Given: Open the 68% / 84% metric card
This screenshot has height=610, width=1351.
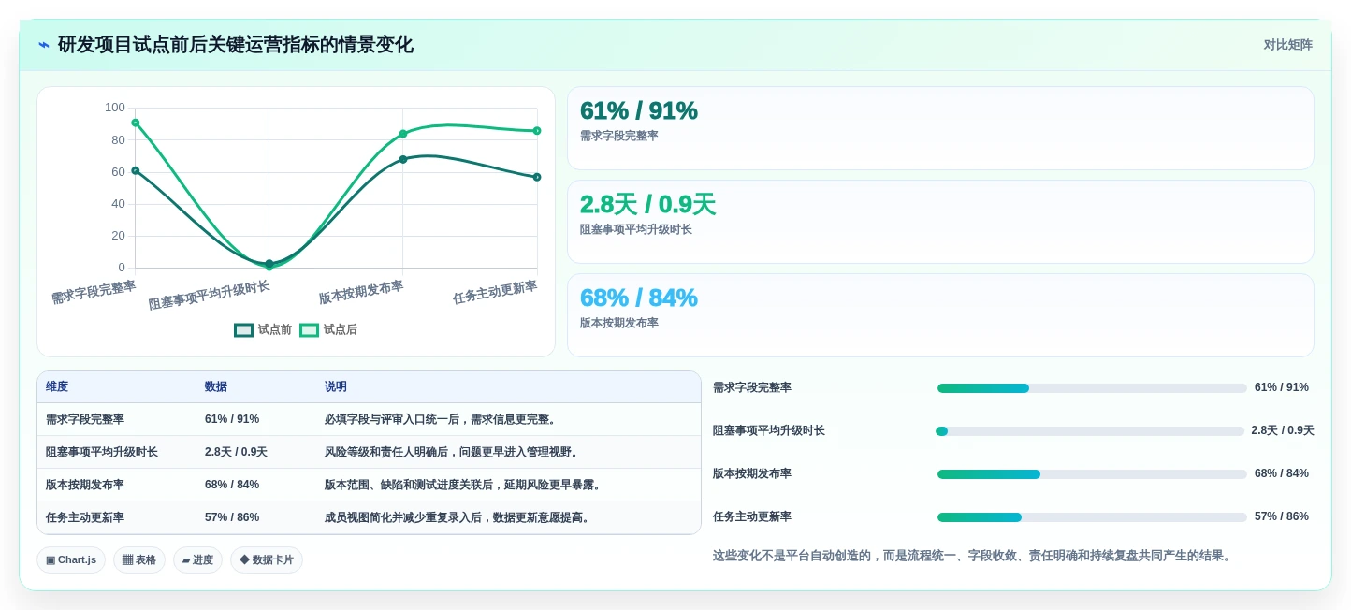Looking at the screenshot, I should 940,315.
